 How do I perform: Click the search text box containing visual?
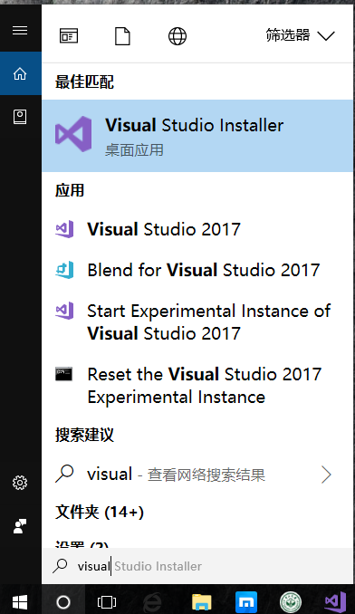pos(197,566)
